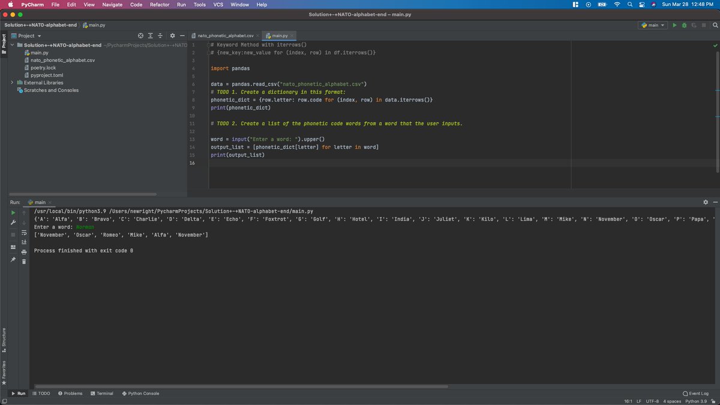Open Search Everywhere with the magnifier icon
720x405 pixels.
coord(715,26)
